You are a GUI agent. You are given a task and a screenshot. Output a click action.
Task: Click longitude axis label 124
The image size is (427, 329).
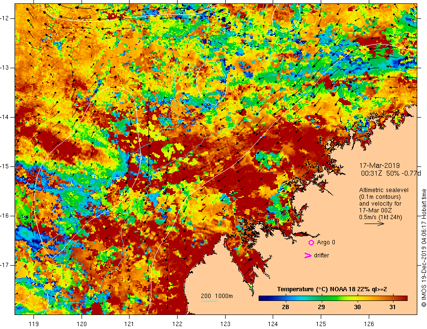[x=273, y=324]
